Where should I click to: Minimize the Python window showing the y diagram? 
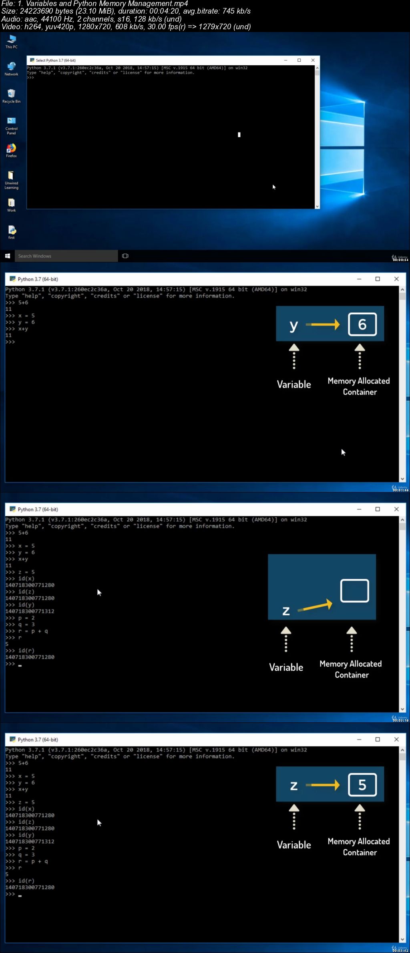359,279
